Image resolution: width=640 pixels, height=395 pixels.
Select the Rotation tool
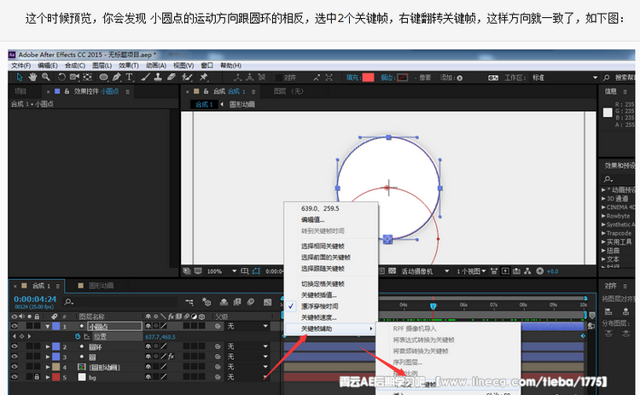[61, 77]
